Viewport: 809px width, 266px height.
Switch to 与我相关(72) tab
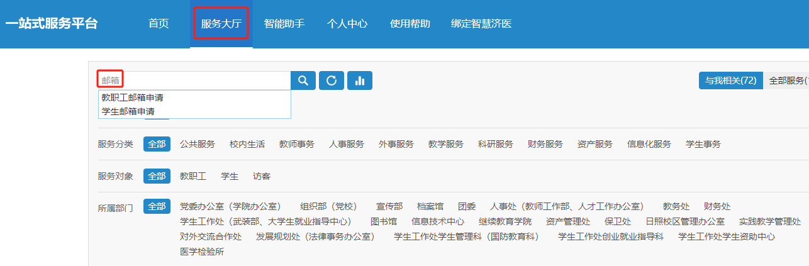(x=730, y=80)
